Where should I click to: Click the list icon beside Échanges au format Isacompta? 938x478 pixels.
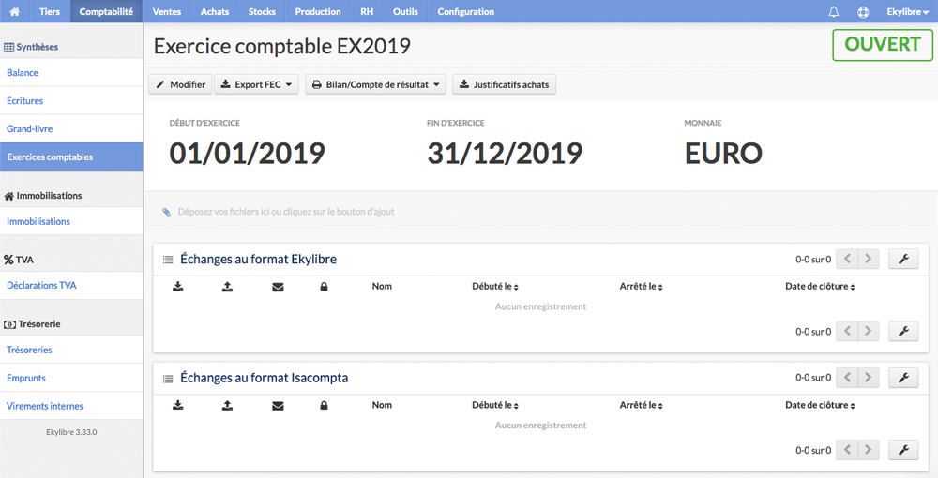(168, 379)
